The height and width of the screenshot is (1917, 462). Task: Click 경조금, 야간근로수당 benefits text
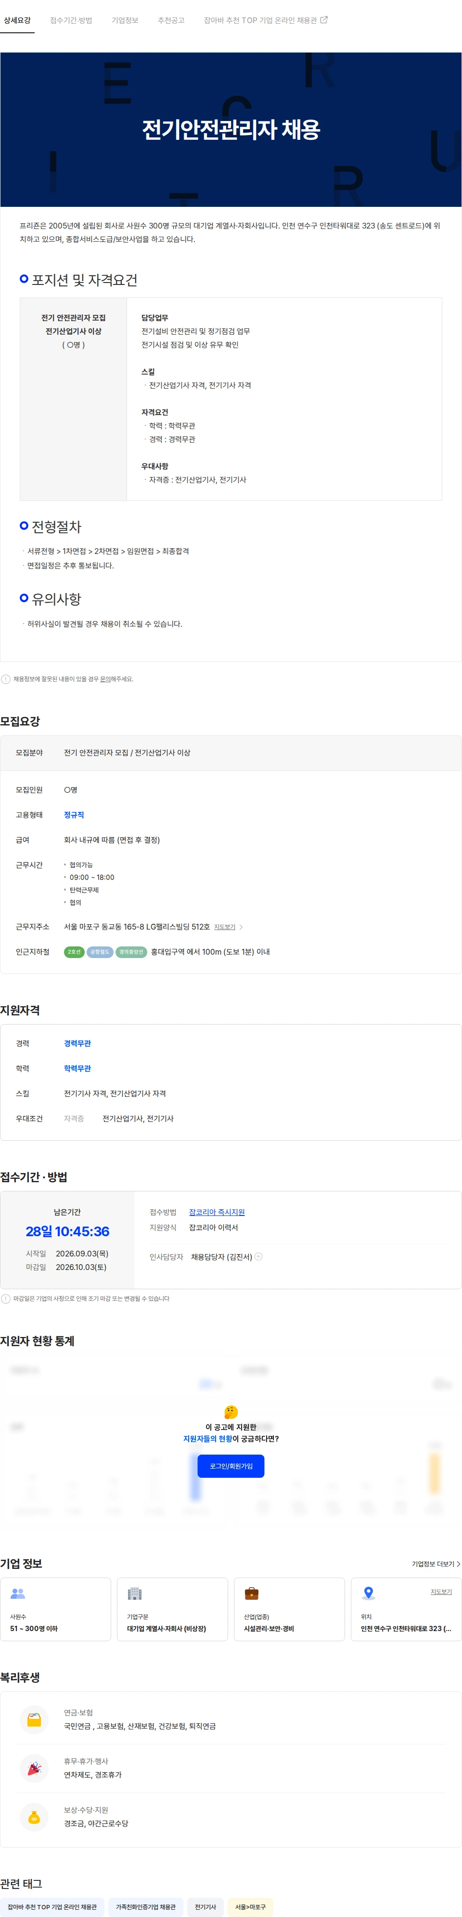point(96,1823)
